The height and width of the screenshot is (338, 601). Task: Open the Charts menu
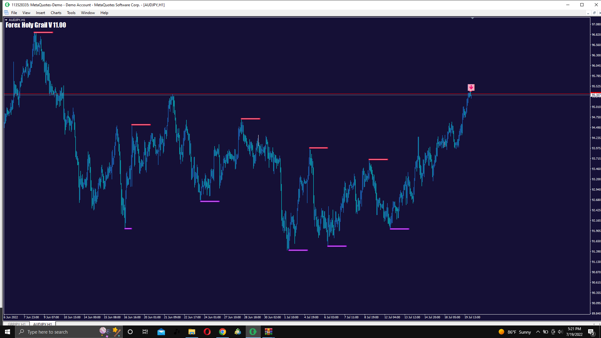click(x=56, y=13)
